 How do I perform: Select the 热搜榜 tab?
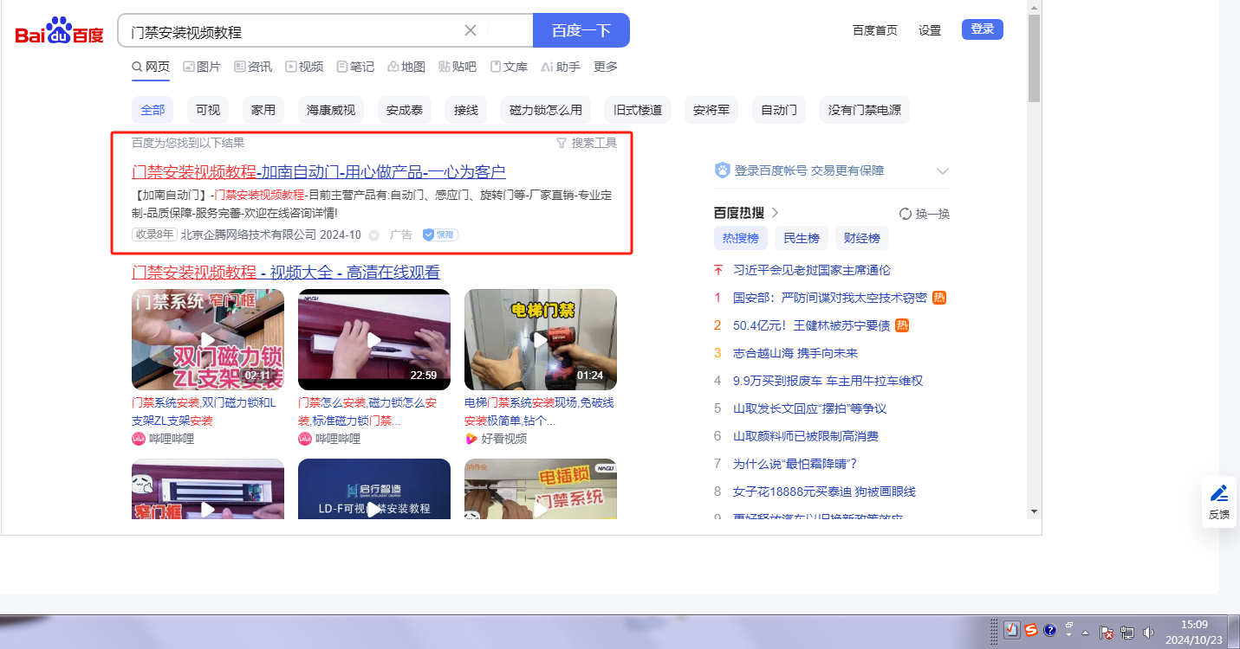[741, 238]
